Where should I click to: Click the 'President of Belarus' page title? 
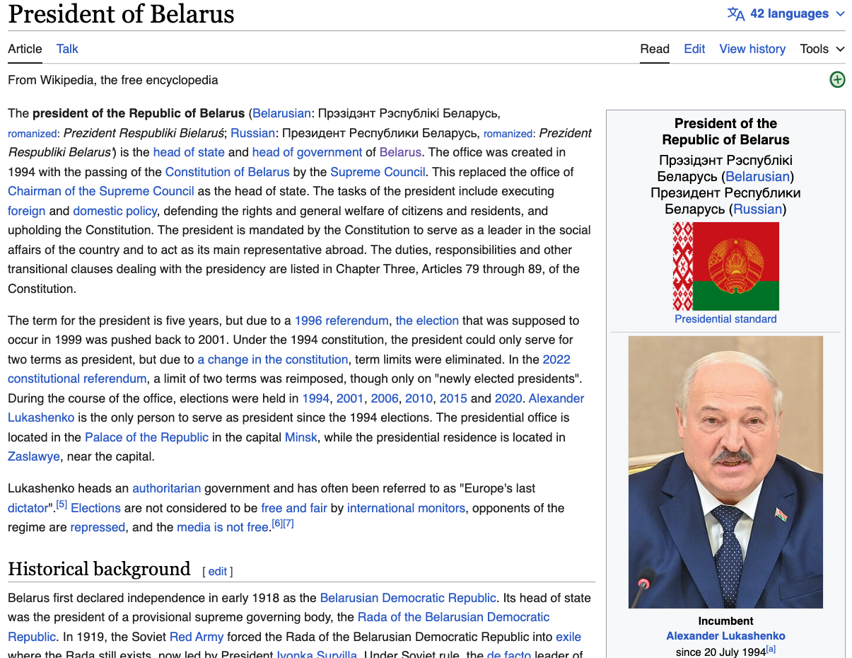(121, 14)
